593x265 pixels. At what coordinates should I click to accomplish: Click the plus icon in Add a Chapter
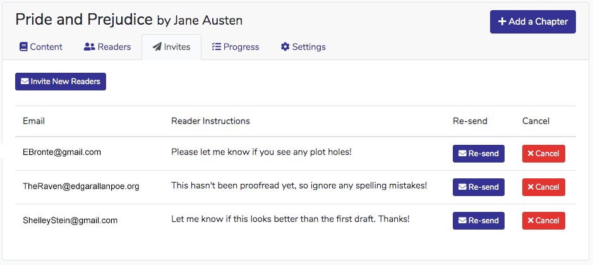point(502,22)
